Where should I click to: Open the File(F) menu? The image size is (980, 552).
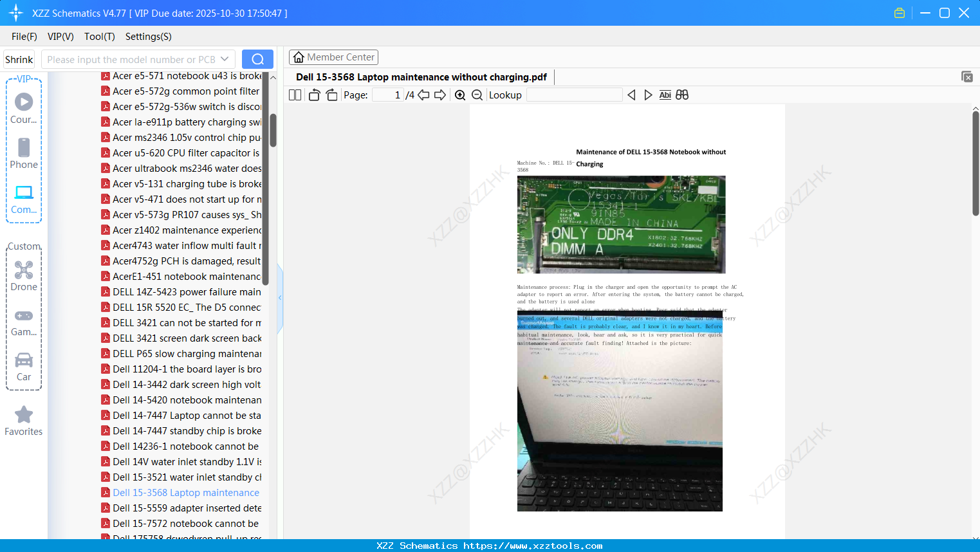[x=24, y=37]
